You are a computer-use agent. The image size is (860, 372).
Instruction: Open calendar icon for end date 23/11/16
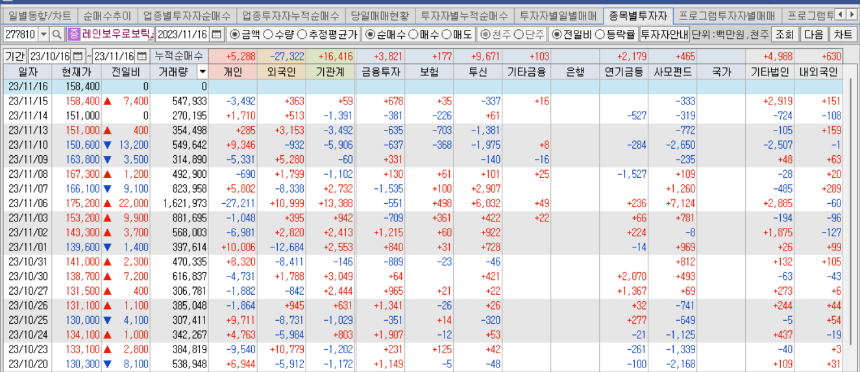(x=142, y=56)
